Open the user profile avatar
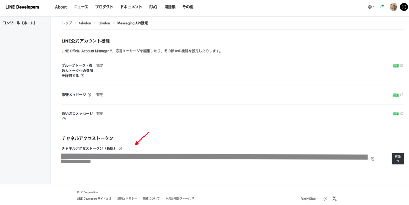Viewport: 409px width, 205px height. [394, 7]
